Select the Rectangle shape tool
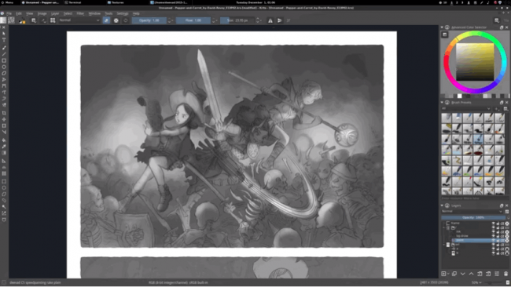The width and height of the screenshot is (511, 287). pyautogui.click(x=4, y=60)
